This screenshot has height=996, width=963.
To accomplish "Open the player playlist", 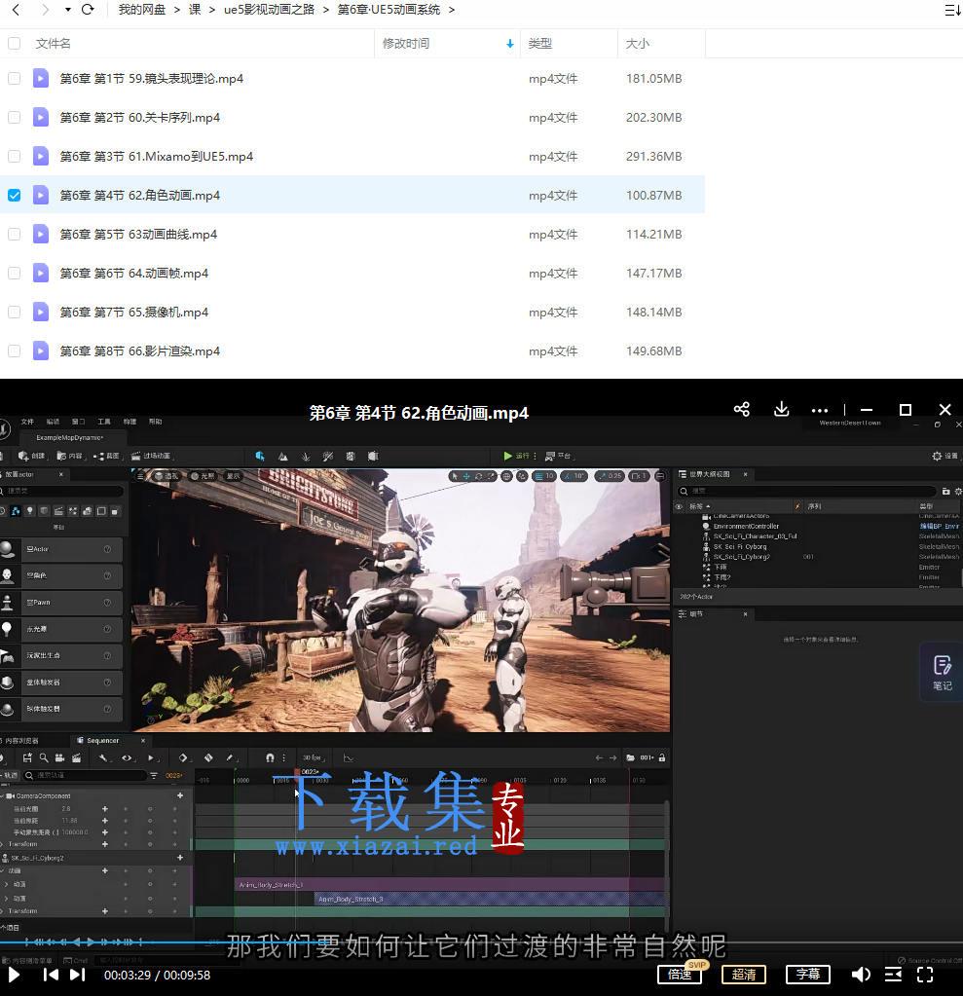I will click(x=893, y=975).
